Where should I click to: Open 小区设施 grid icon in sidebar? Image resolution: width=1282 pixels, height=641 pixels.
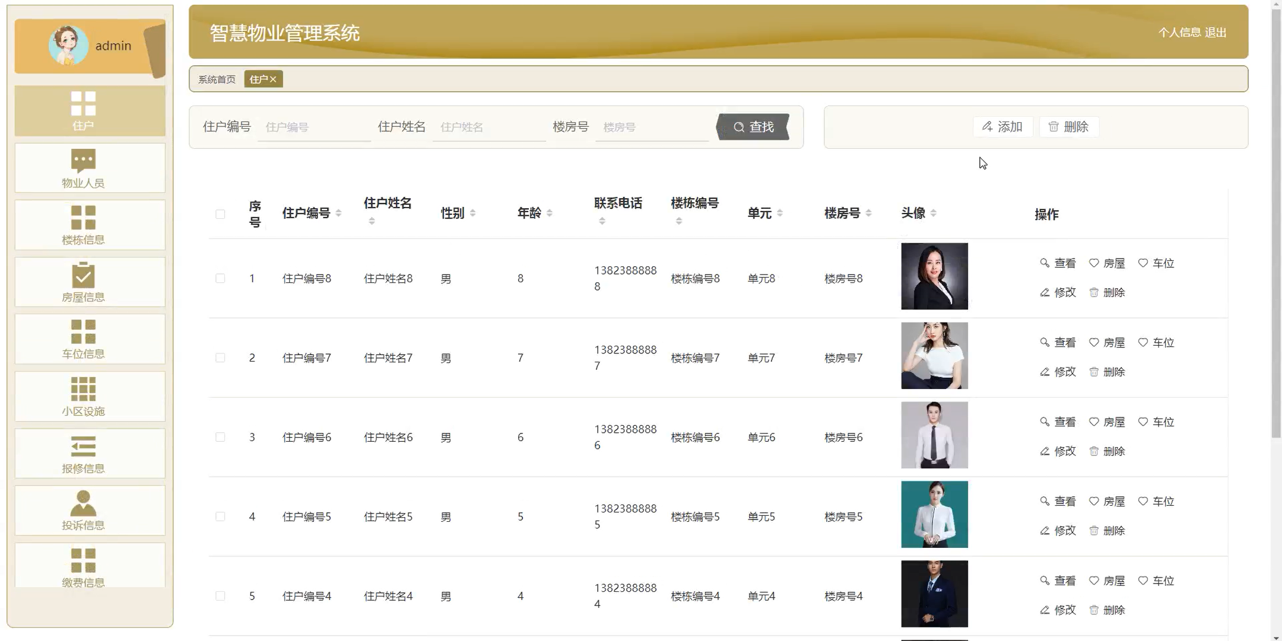[x=83, y=389]
